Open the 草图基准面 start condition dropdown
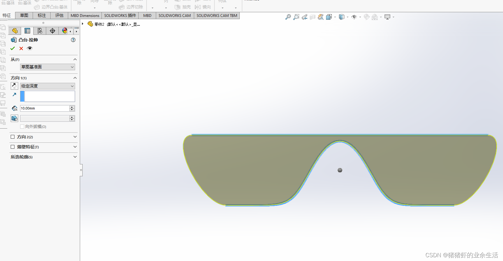Screen dimensions: 503x261 pyautogui.click(x=47, y=67)
